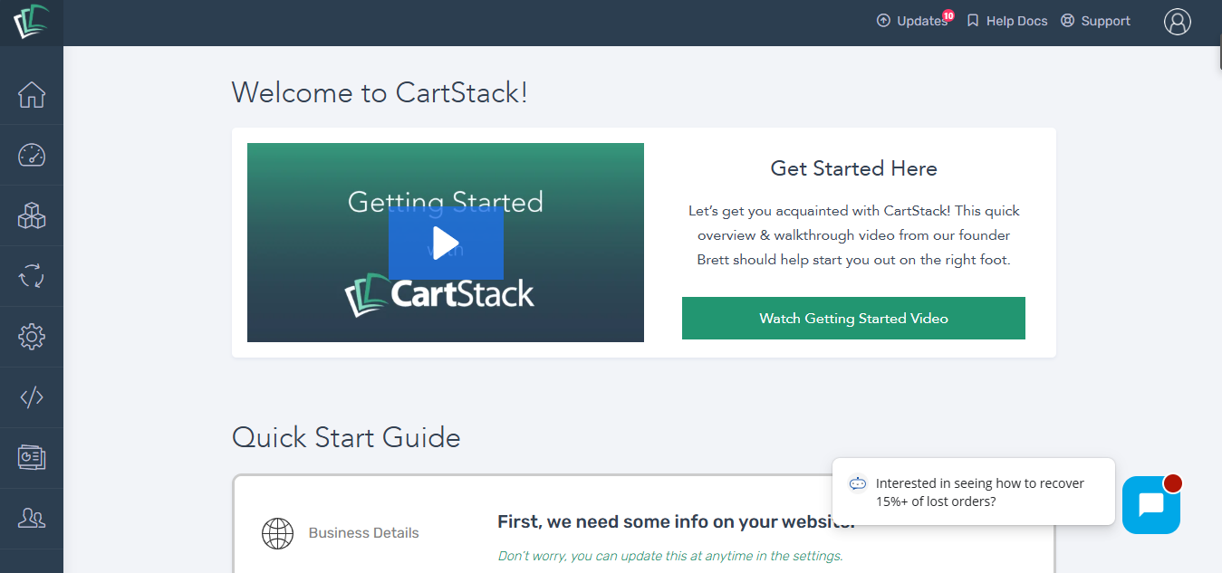Click the Getting Started video thumbnail CartStack logo
Viewport: 1222px width, 573px height.
pos(439,296)
